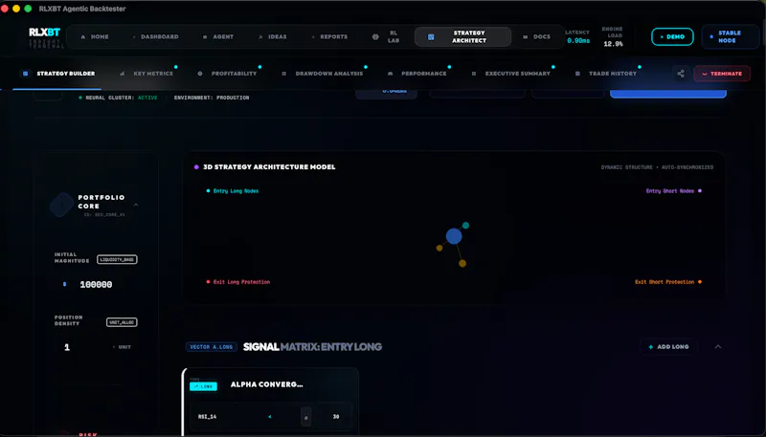Click the teal node in 3D model
Image resolution: width=766 pixels, height=437 pixels.
tap(465, 226)
